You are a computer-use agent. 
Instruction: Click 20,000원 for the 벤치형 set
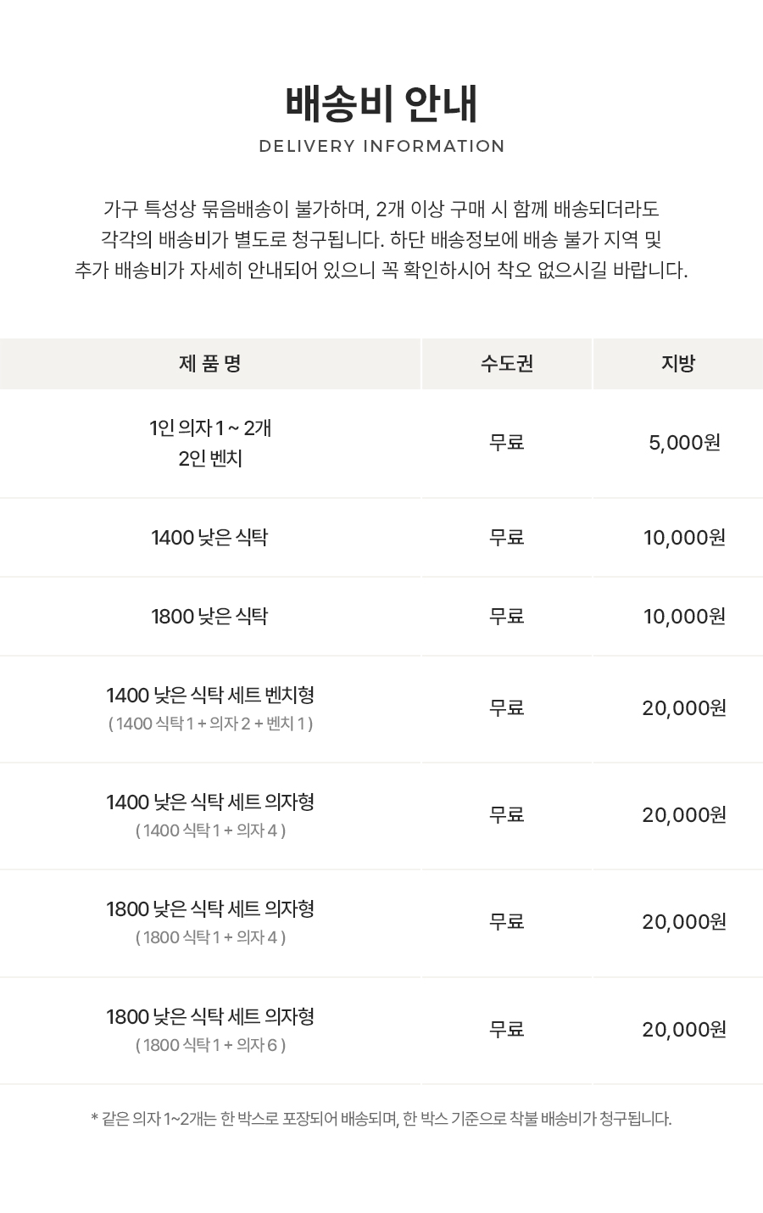coord(684,708)
